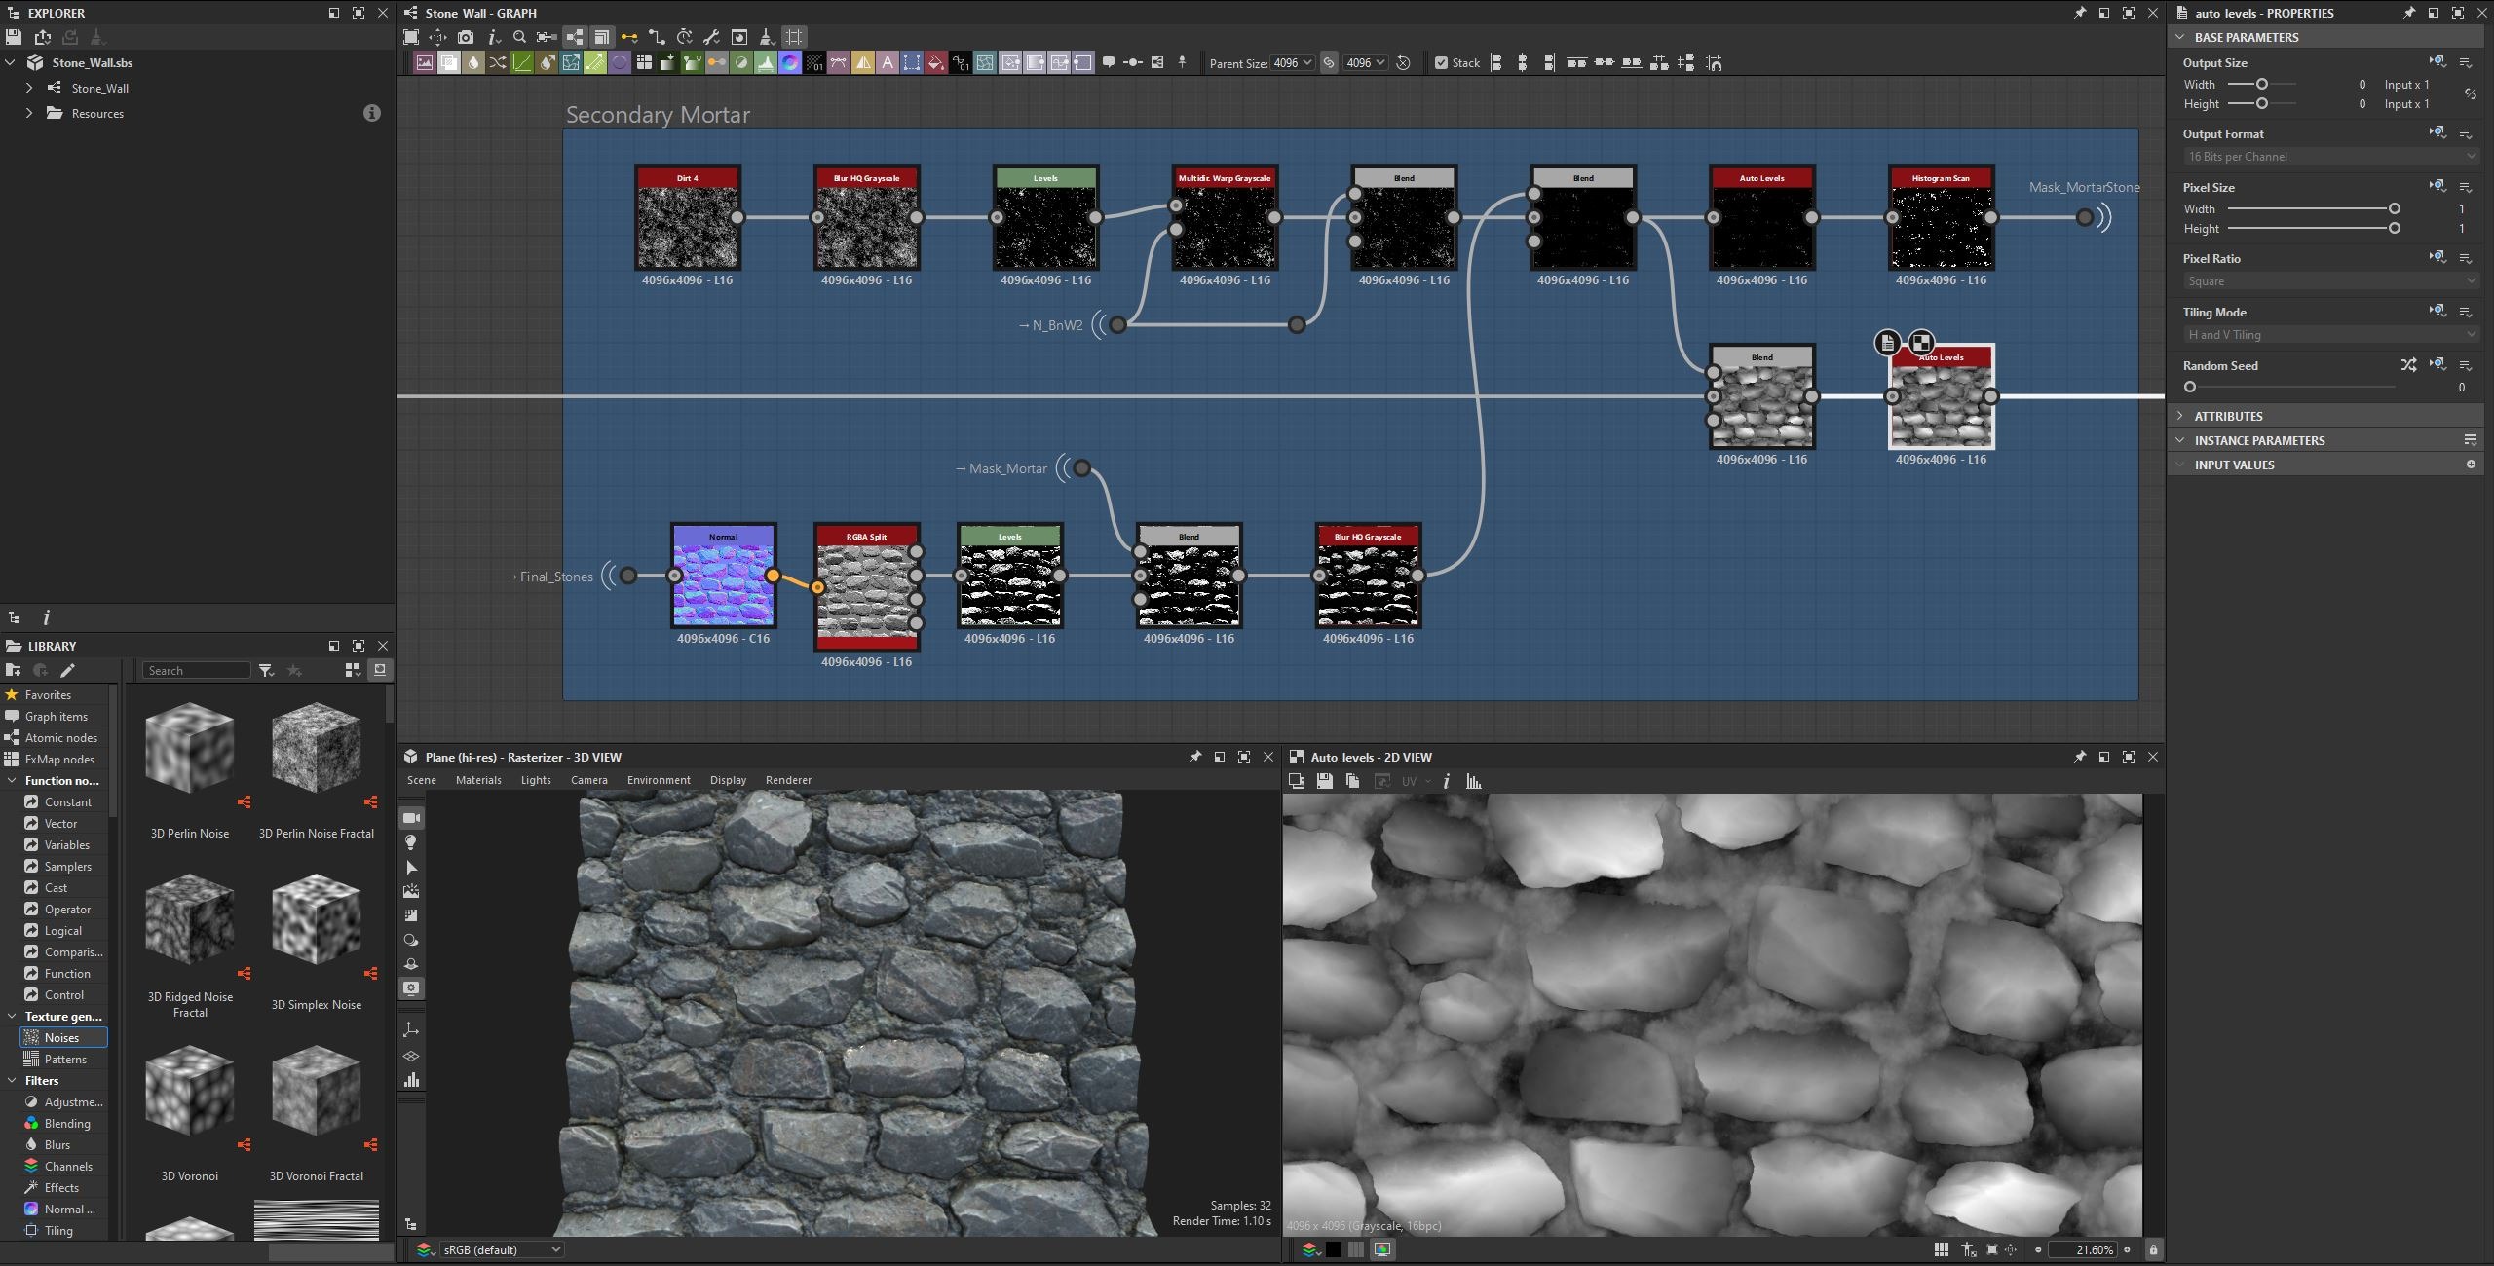This screenshot has height=1266, width=2494.
Task: Click the graph screenshot camera icon
Action: (x=466, y=37)
